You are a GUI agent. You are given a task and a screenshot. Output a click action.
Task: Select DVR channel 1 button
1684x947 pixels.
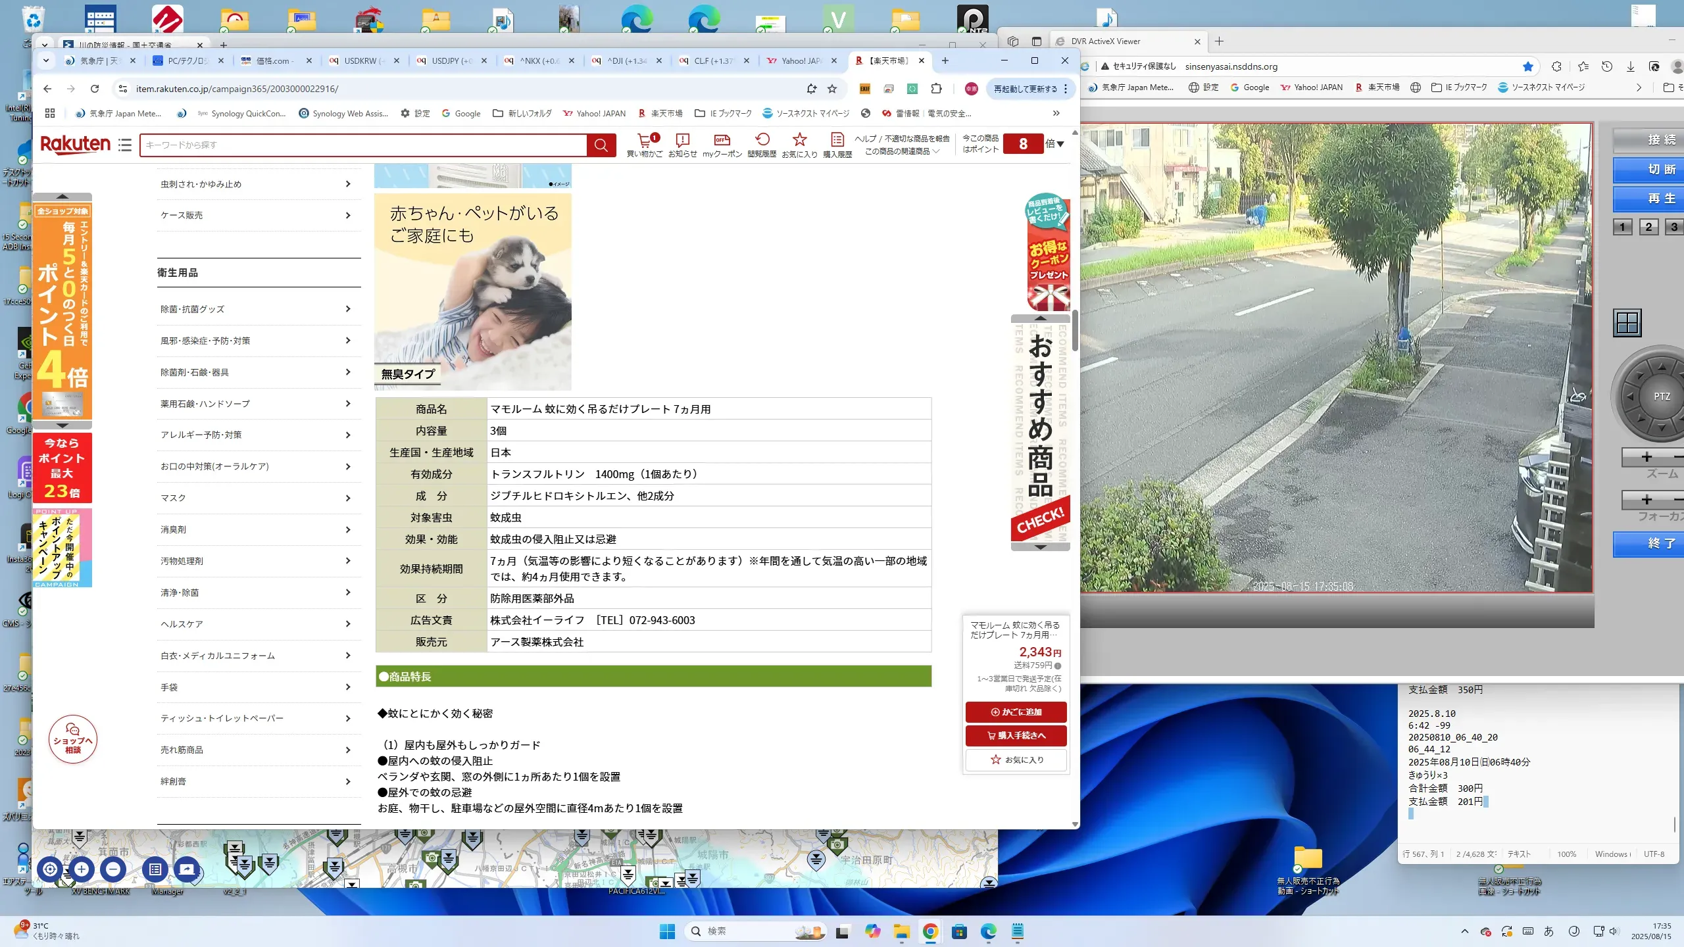1622,228
